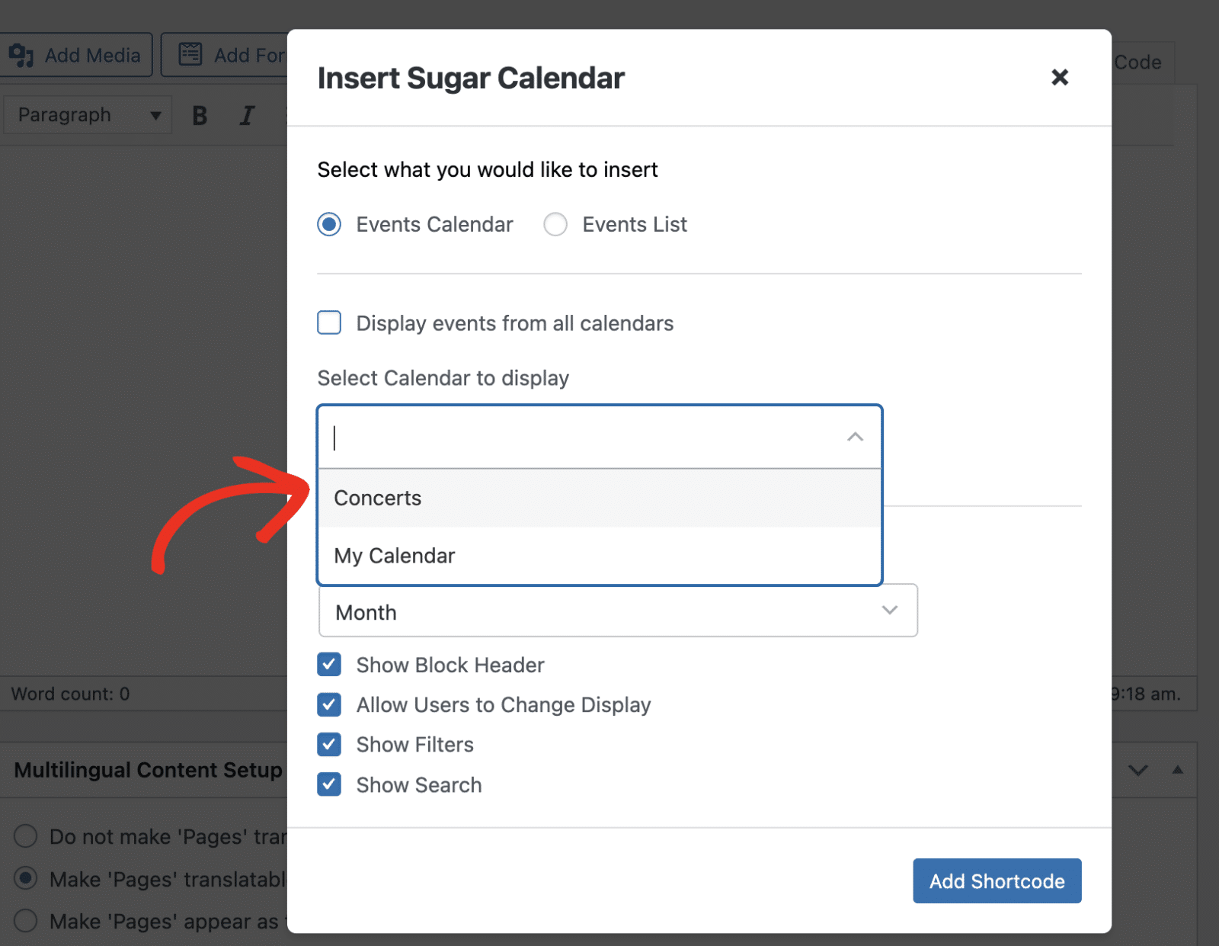Viewport: 1219px width, 946px height.
Task: Click the Italic formatting icon
Action: point(247,116)
